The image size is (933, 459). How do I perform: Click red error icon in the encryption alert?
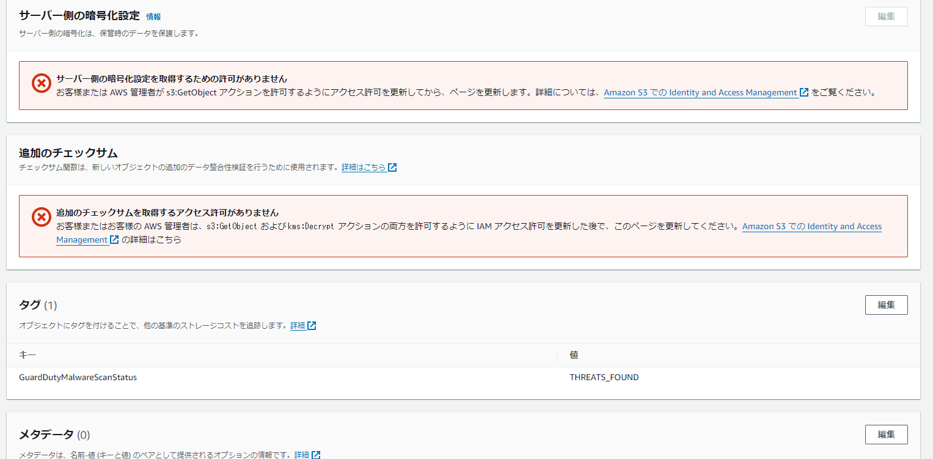pos(41,83)
